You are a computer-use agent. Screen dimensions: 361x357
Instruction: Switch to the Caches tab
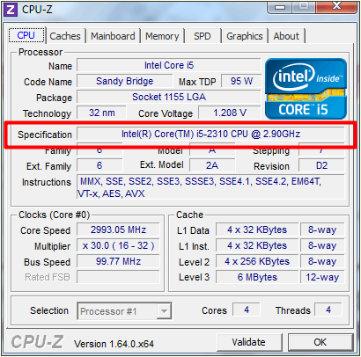click(x=65, y=36)
